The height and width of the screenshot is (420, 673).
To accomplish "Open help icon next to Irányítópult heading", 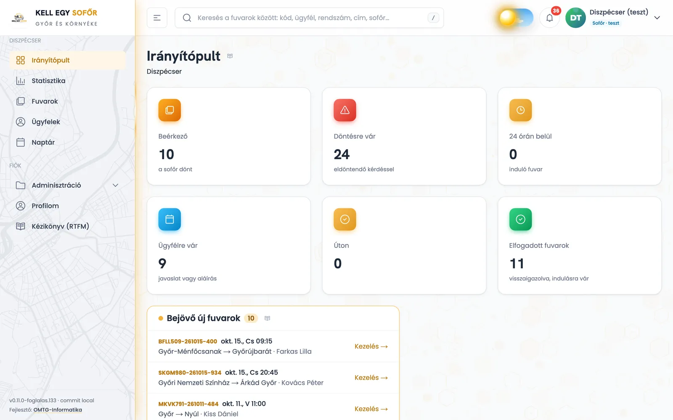I will click(230, 56).
